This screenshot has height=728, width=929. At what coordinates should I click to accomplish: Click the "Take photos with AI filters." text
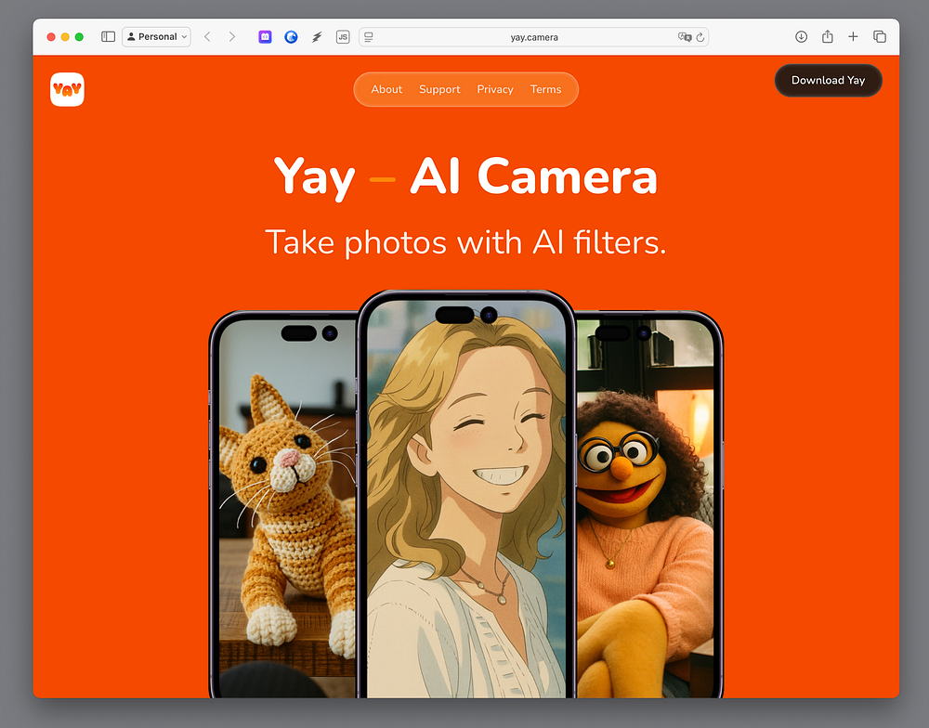465,242
